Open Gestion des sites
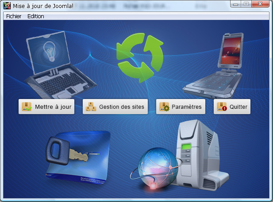This screenshot has height=202, width=273. coord(115,107)
